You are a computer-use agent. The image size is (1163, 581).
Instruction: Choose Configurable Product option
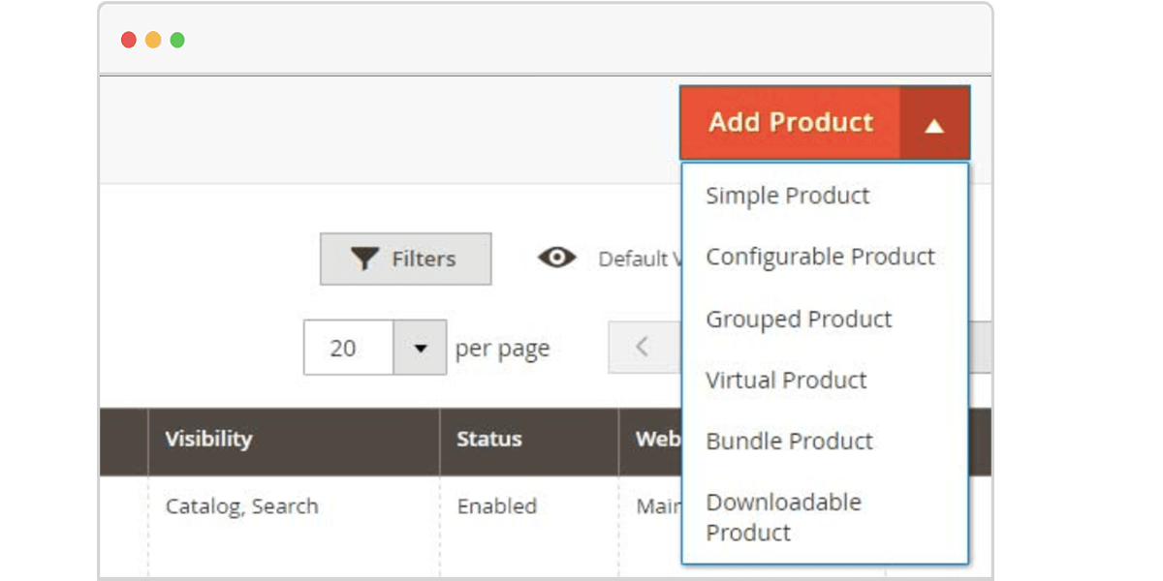click(x=820, y=257)
